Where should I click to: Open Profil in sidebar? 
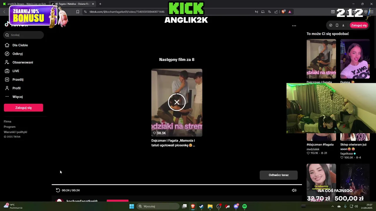pyautogui.click(x=16, y=88)
